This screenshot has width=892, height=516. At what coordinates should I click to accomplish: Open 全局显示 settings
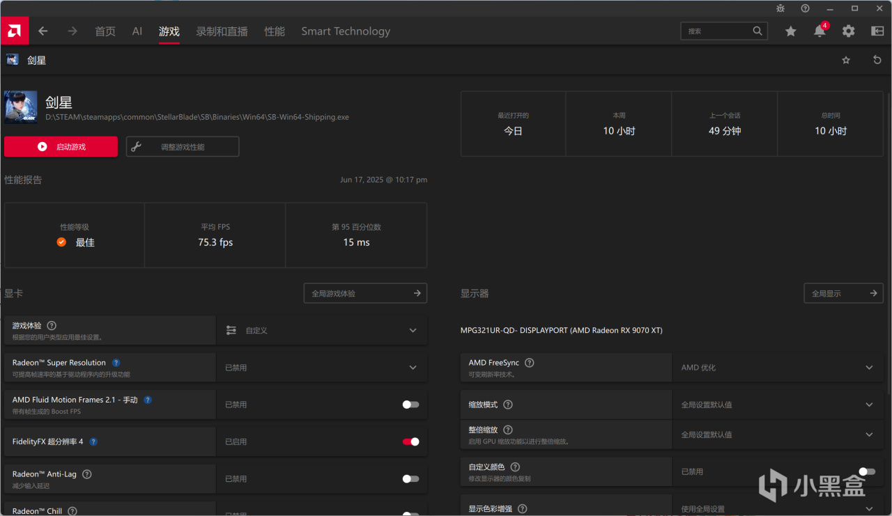point(843,293)
